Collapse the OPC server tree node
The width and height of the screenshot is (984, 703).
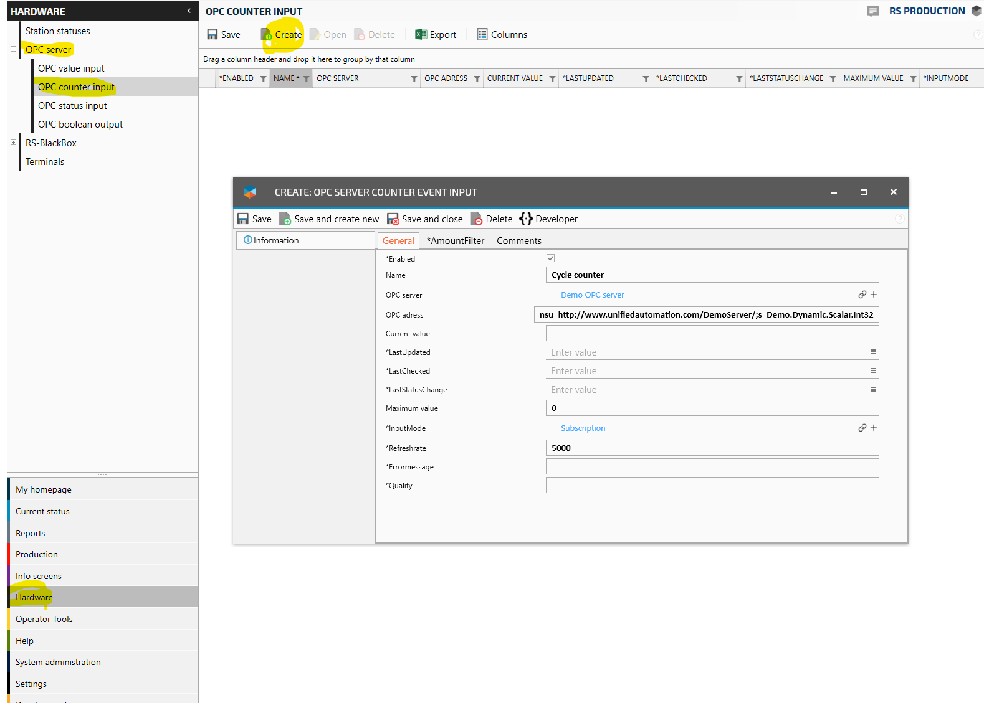(13, 49)
